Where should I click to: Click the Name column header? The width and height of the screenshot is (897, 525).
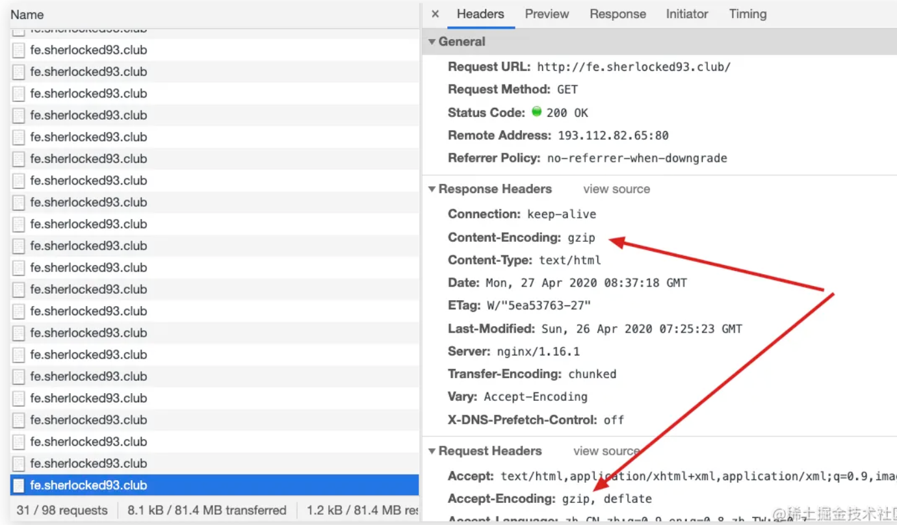(x=27, y=14)
